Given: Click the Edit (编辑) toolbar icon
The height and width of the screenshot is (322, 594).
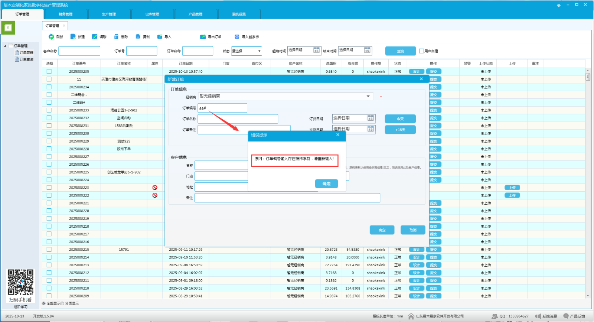Looking at the screenshot, I should 95,37.
